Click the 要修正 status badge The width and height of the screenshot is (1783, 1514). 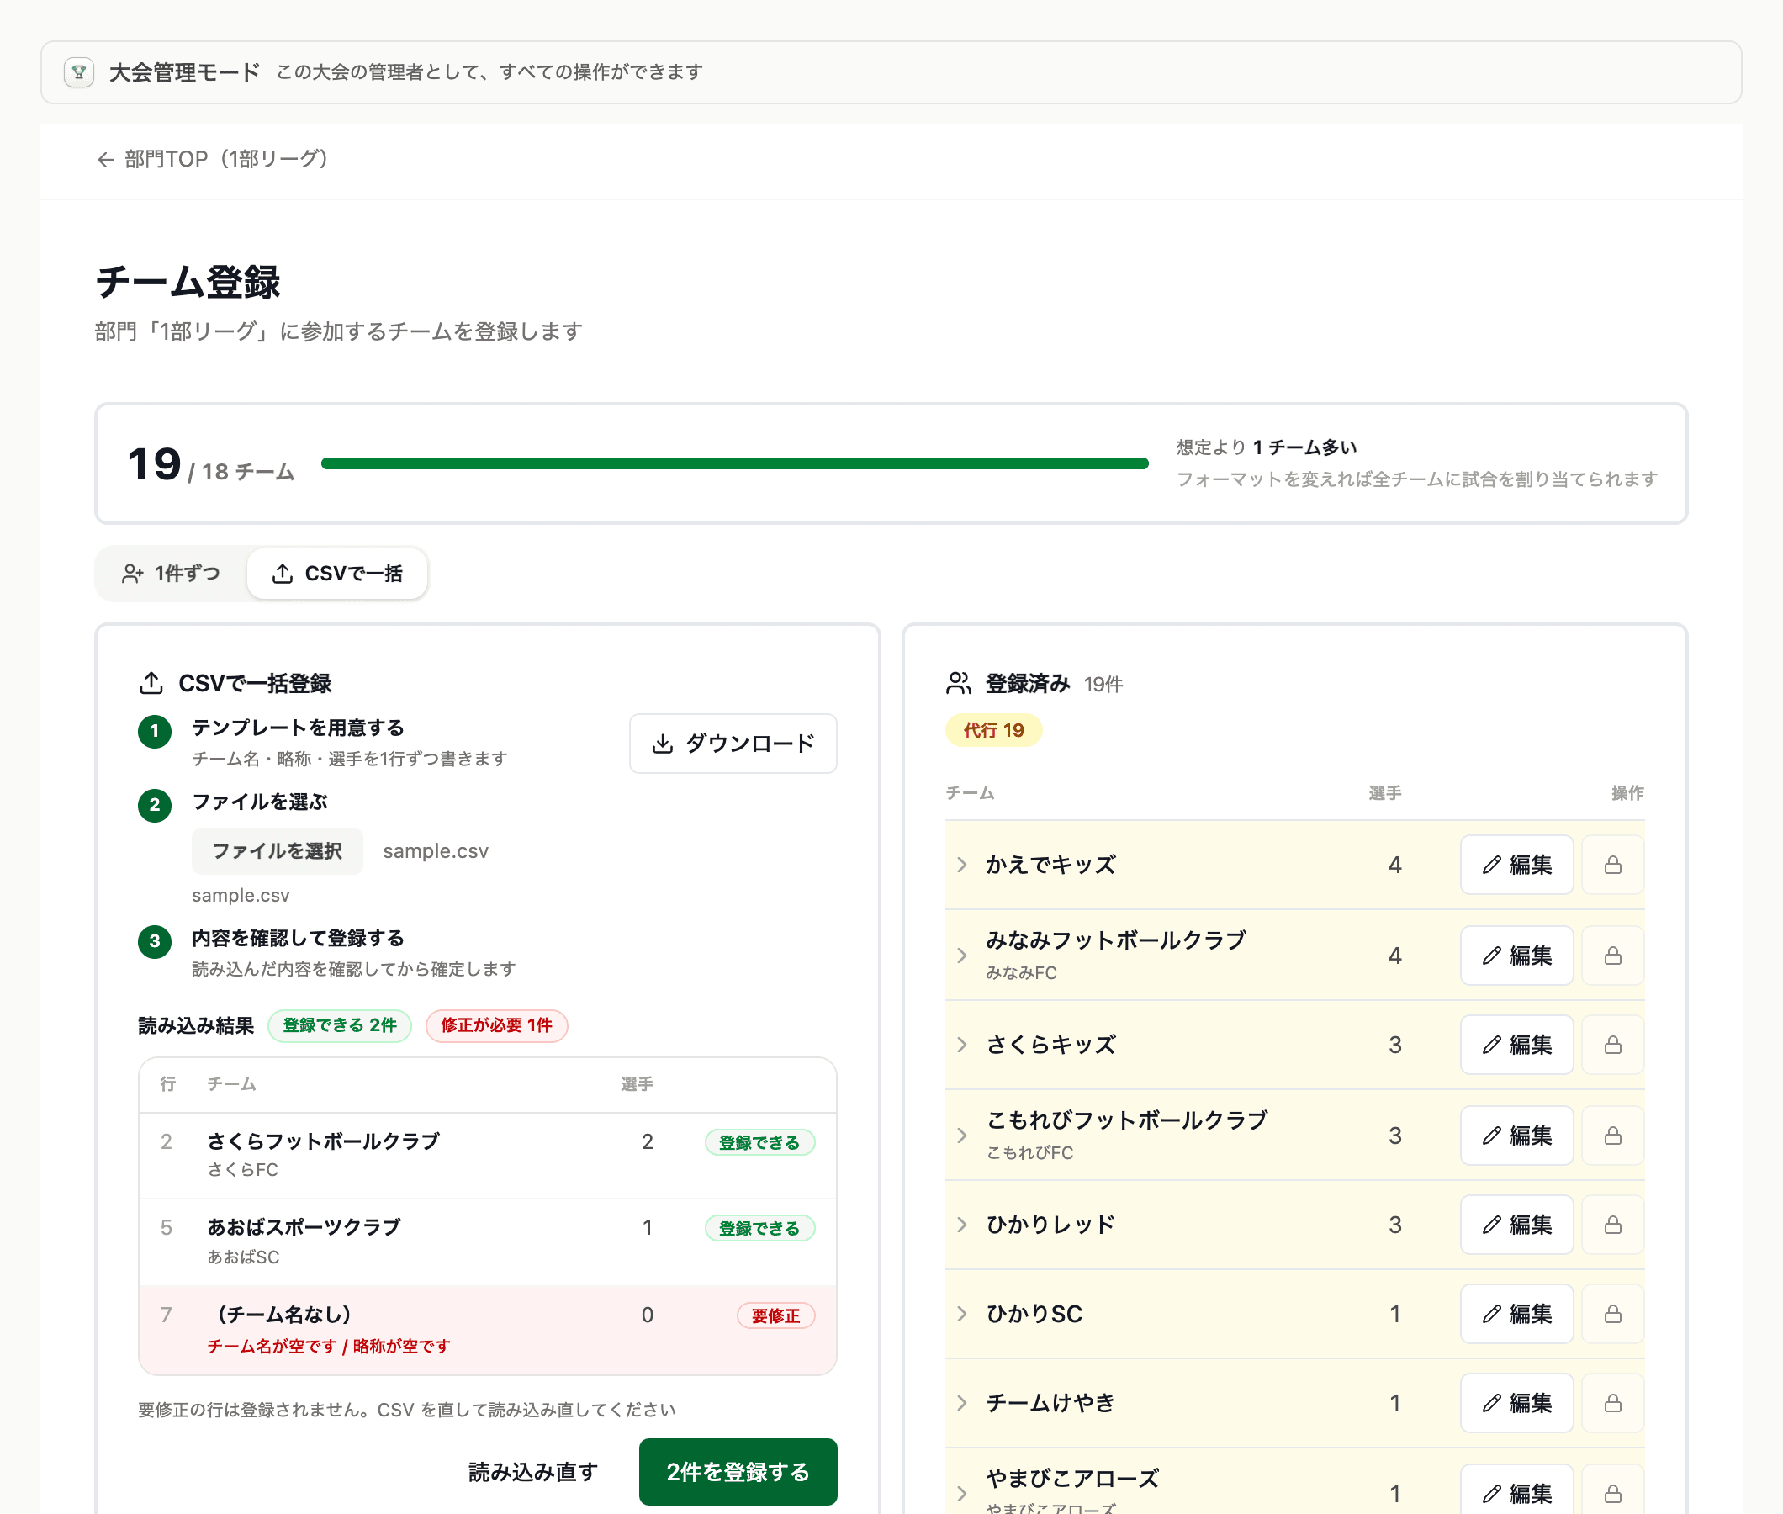[x=775, y=1315]
